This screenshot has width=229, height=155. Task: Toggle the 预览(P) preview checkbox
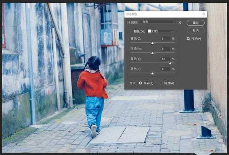188,39
